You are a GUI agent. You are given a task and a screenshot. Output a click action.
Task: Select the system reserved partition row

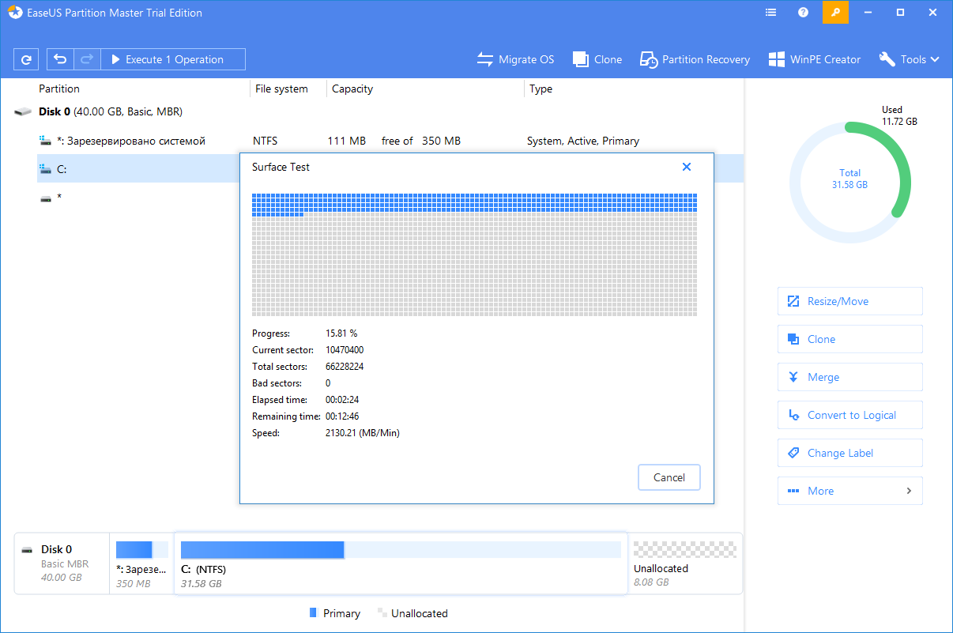pyautogui.click(x=390, y=141)
